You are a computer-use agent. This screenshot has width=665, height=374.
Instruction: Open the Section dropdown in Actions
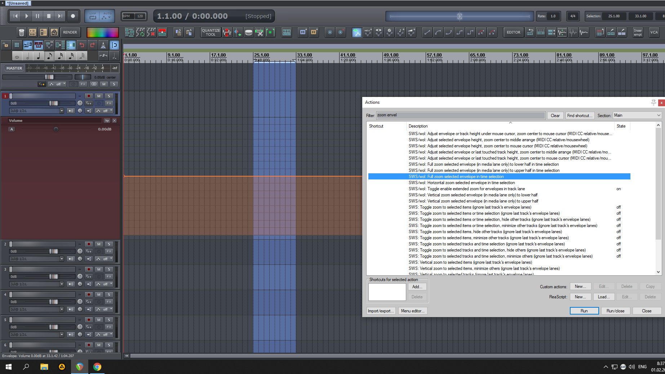coord(637,115)
